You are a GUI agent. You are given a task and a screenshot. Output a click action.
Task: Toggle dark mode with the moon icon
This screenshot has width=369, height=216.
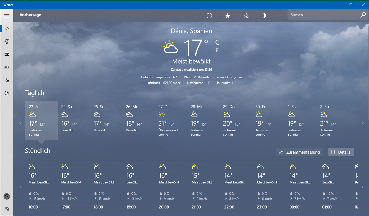tap(264, 16)
